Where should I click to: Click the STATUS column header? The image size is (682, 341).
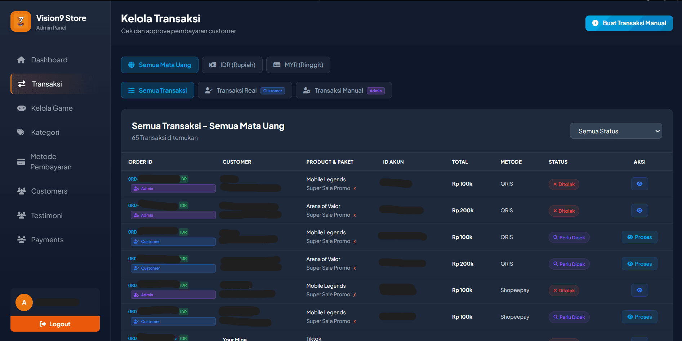[558, 162]
